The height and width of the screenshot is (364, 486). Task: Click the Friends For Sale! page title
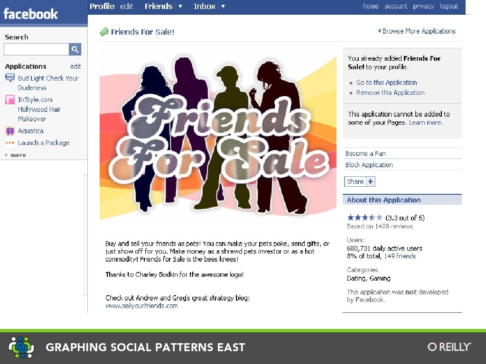point(142,32)
